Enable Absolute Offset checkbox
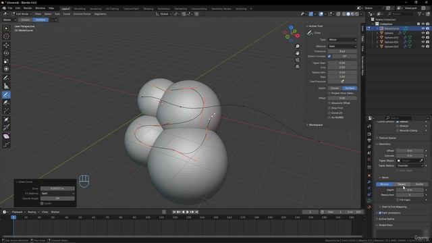The image size is (432, 243). click(329, 103)
